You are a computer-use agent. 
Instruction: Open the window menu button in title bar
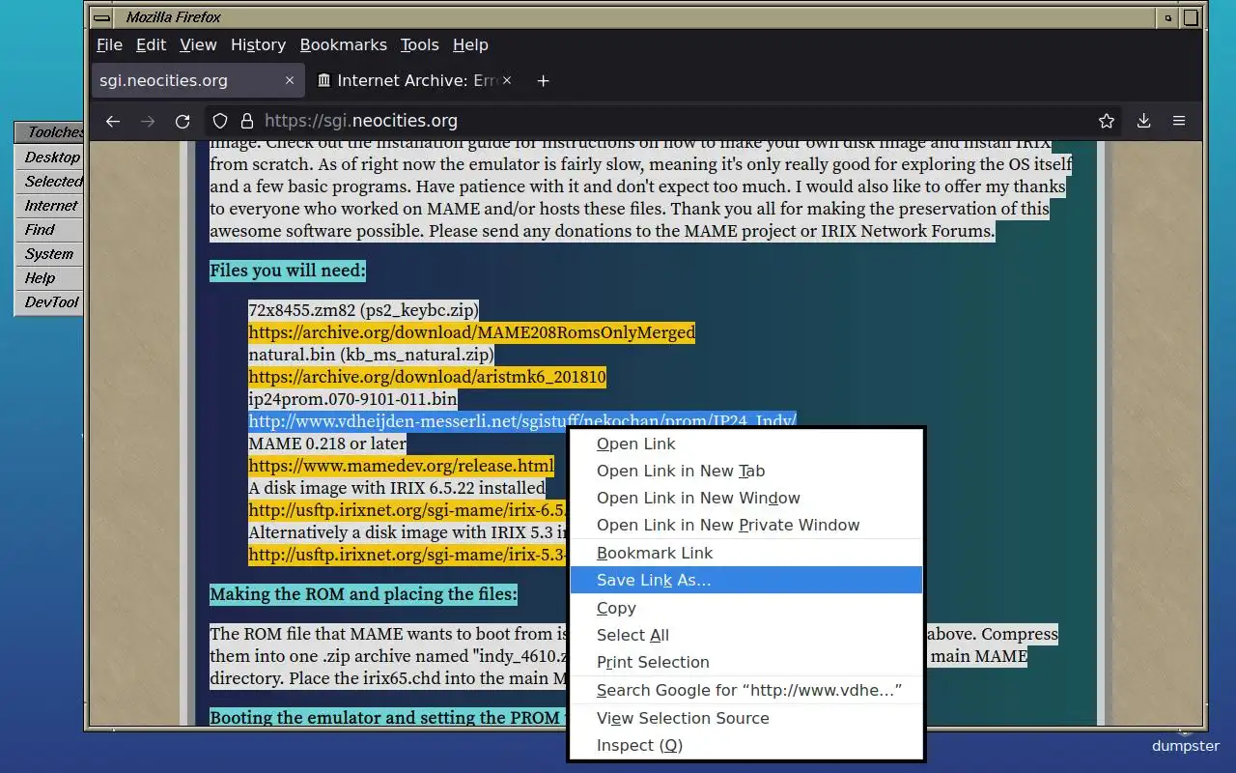(x=99, y=17)
